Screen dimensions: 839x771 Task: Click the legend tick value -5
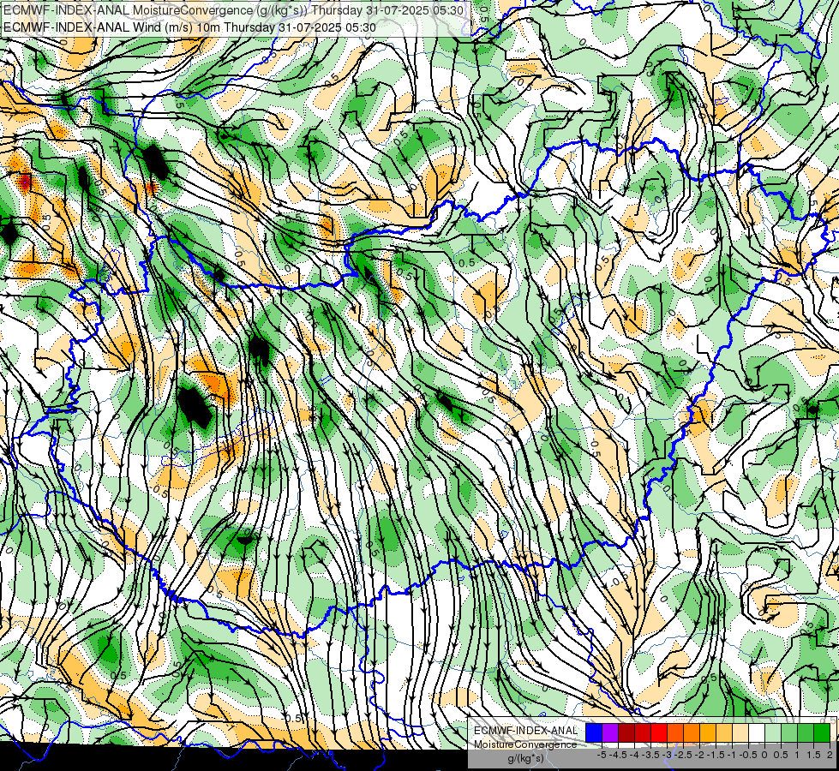pyautogui.click(x=602, y=755)
